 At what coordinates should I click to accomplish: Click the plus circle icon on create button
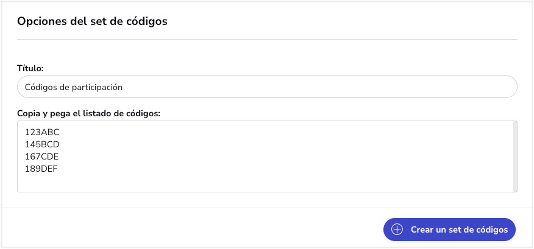click(x=397, y=230)
